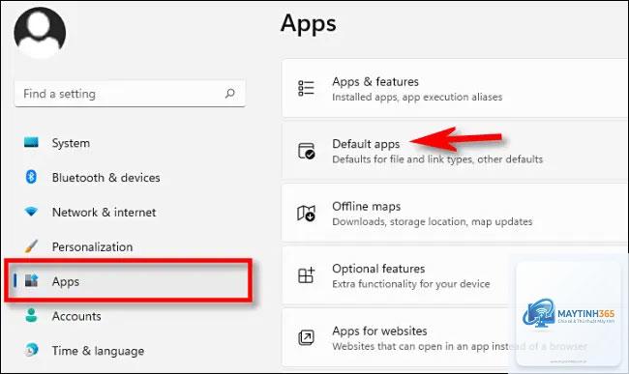The height and width of the screenshot is (374, 629).
Task: Open Bluetooth & devices settings
Action: click(105, 178)
